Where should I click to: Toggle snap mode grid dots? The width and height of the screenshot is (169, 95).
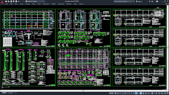[x=118, y=93]
